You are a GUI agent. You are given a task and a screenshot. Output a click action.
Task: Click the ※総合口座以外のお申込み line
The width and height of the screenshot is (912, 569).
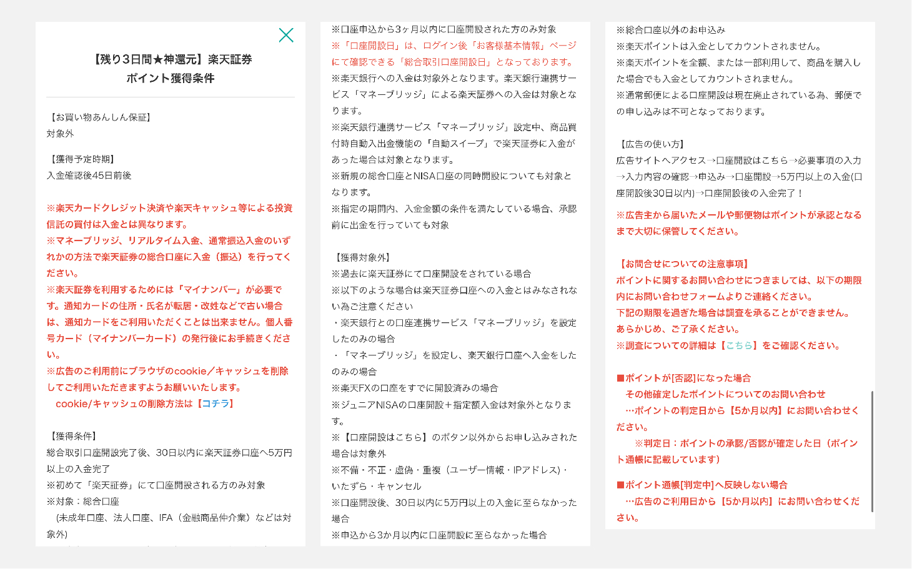[x=671, y=29]
